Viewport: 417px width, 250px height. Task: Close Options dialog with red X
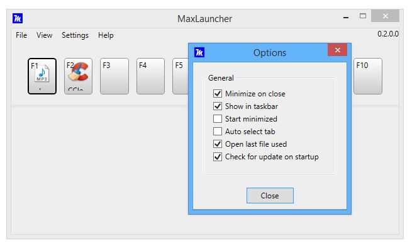coord(338,50)
